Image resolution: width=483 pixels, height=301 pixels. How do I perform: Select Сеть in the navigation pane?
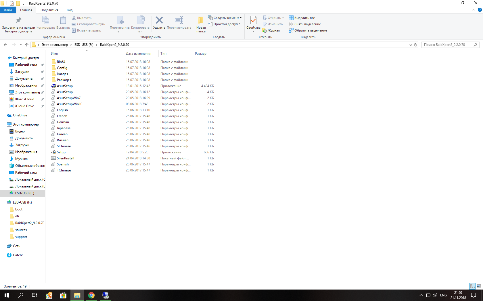pyautogui.click(x=16, y=246)
